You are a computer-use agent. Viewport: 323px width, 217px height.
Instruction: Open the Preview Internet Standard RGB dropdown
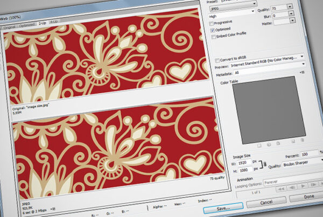coord(268,62)
